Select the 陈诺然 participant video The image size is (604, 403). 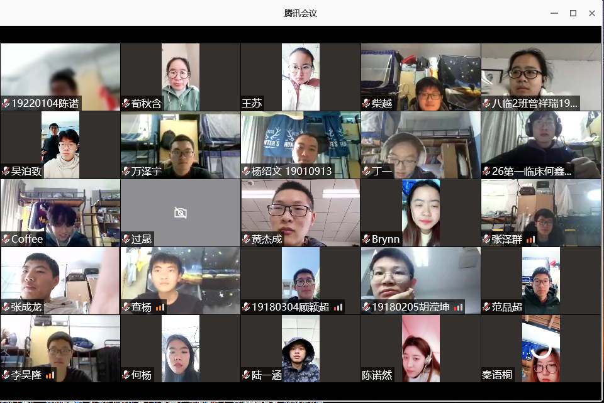pyautogui.click(x=421, y=349)
